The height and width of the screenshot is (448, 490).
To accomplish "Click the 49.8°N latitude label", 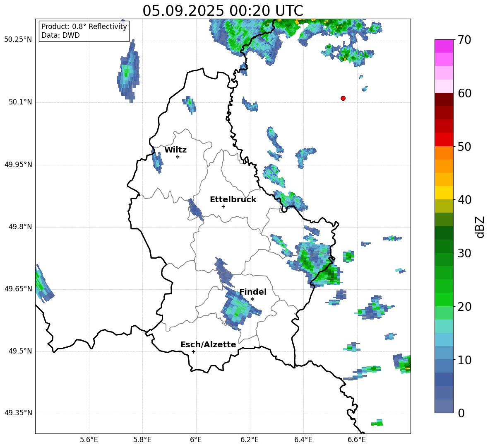I will tap(20, 227).
